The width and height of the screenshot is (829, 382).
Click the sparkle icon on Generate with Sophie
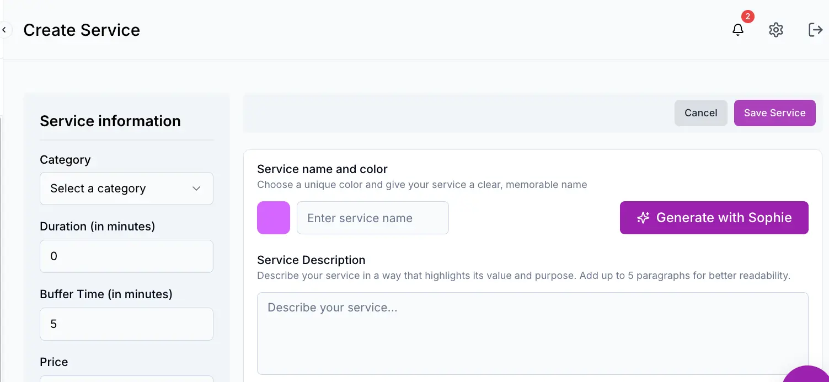[643, 218]
